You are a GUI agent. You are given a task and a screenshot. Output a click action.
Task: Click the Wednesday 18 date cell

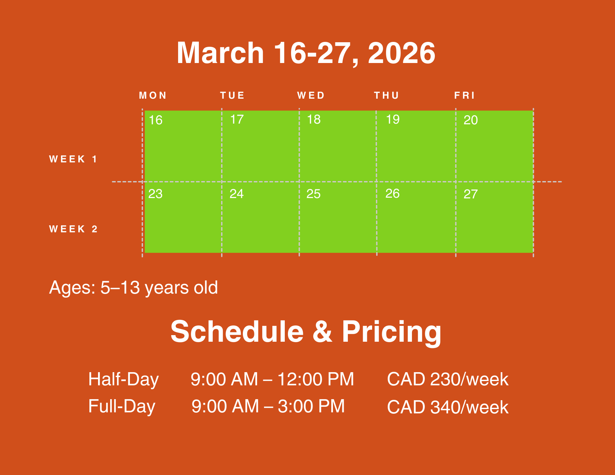tap(338, 146)
